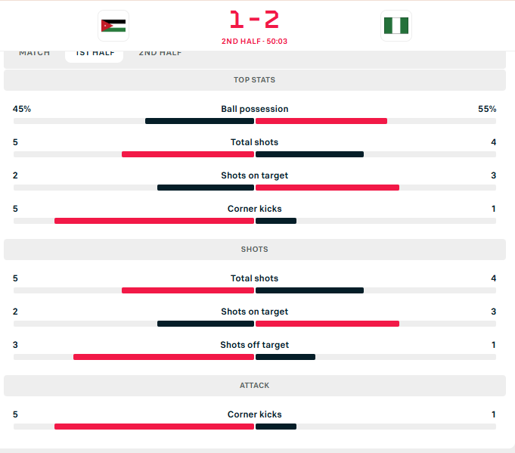
Task: Click the 55% possession value
Action: (487, 109)
